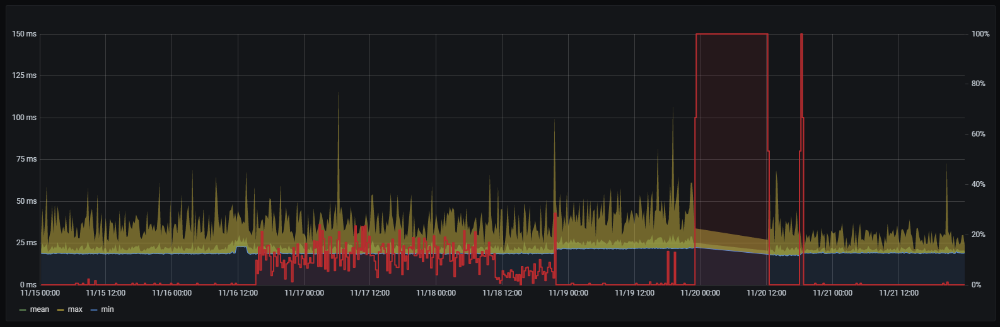1000x327 pixels.
Task: Click the 60% right axis label
Action: coord(979,134)
